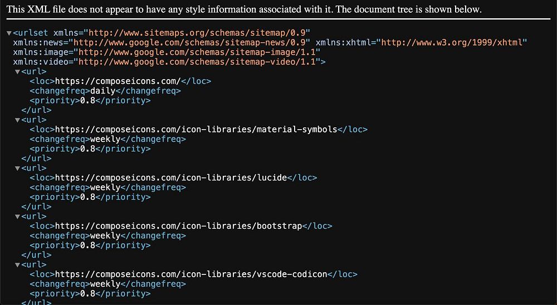Click the w3.org/1999/xhtml namespace value

[452, 43]
